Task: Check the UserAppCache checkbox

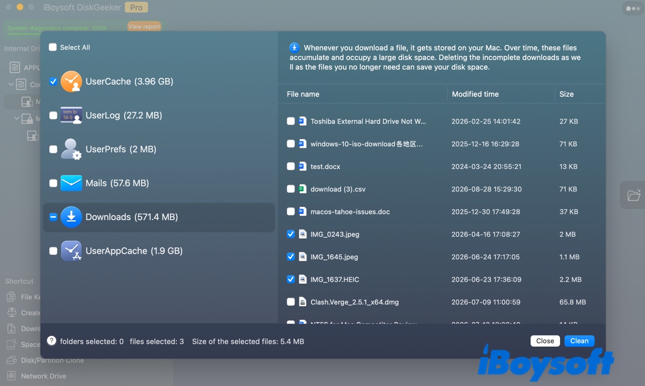Action: pyautogui.click(x=53, y=251)
